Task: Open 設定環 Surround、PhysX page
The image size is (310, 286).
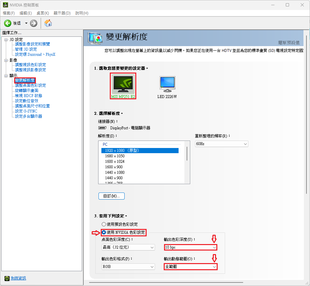Action: pos(35,54)
